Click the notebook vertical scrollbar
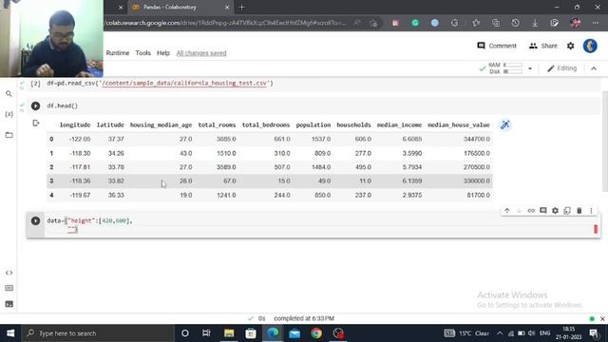Screen dimensions: 608x342 605,142
